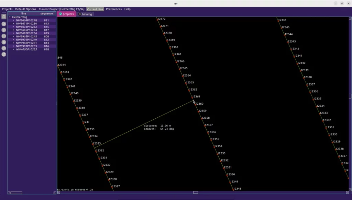The height and width of the screenshot is (200, 352).
Task: Expand line NW3986P10251
Action: [x=13, y=43]
